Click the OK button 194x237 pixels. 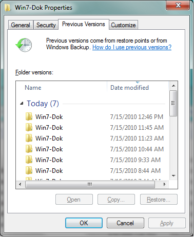[x=84, y=223]
